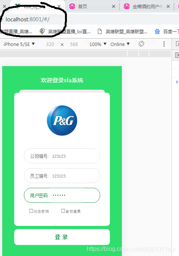
Task: Click the viewport width field 320
Action: pos(50,44)
